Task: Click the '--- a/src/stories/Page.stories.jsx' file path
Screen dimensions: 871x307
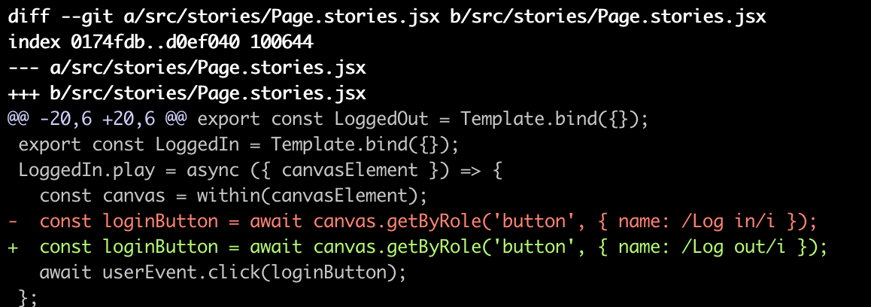Action: point(187,68)
